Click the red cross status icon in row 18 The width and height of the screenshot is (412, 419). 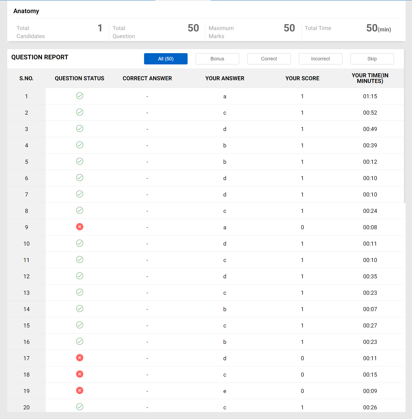[80, 374]
